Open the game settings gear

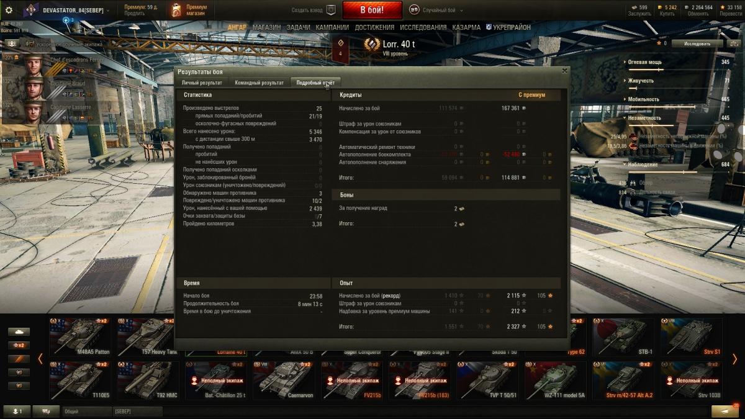[9, 10]
